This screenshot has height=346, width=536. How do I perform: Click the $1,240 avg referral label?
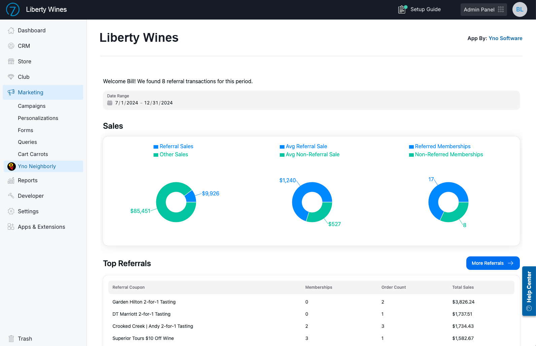(x=288, y=180)
